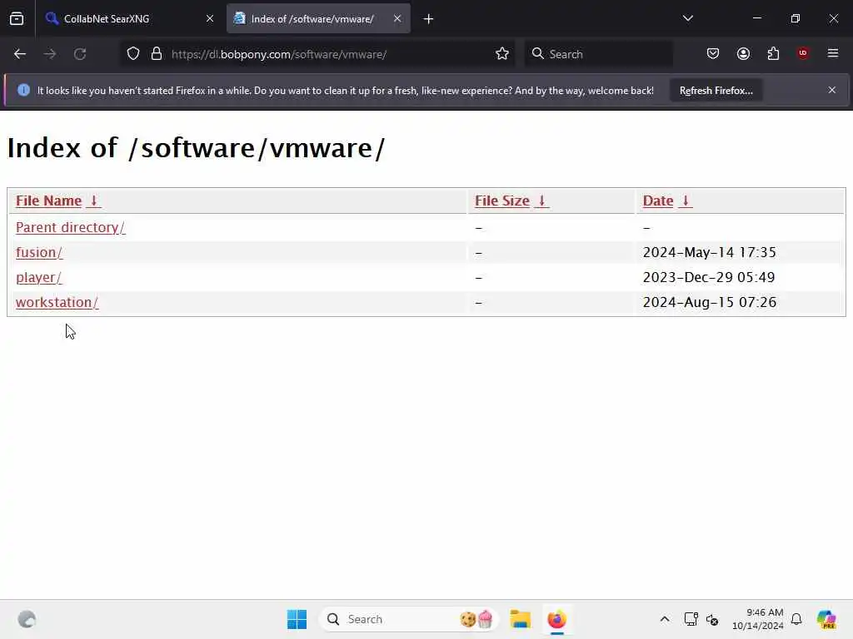Open File Explorer from the taskbar

(520, 619)
